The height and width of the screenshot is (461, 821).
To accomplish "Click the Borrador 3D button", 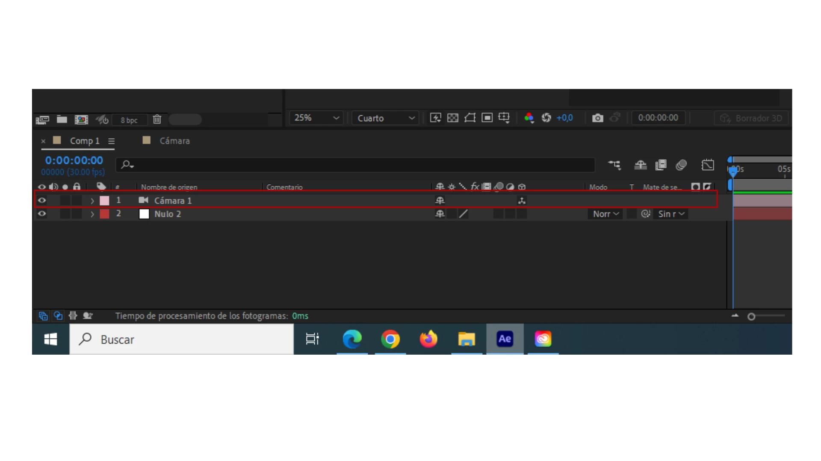I will (751, 118).
